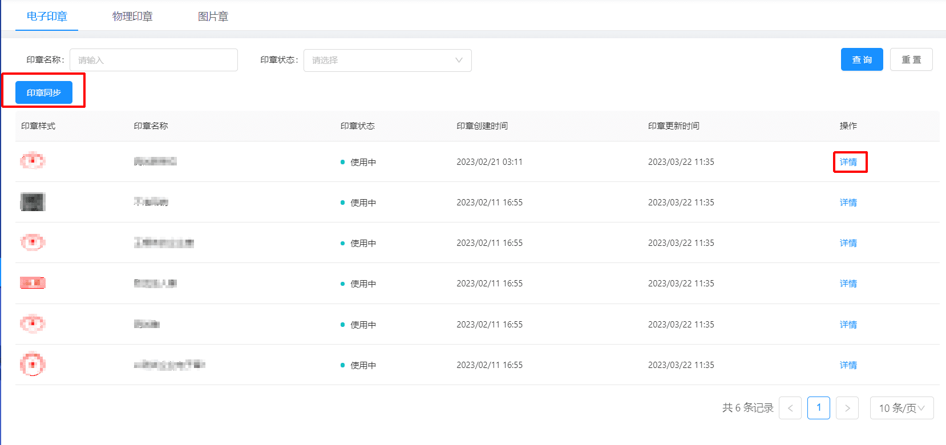The height and width of the screenshot is (445, 946).
Task: Click the 印章更新时间 column header
Action: [x=674, y=126]
